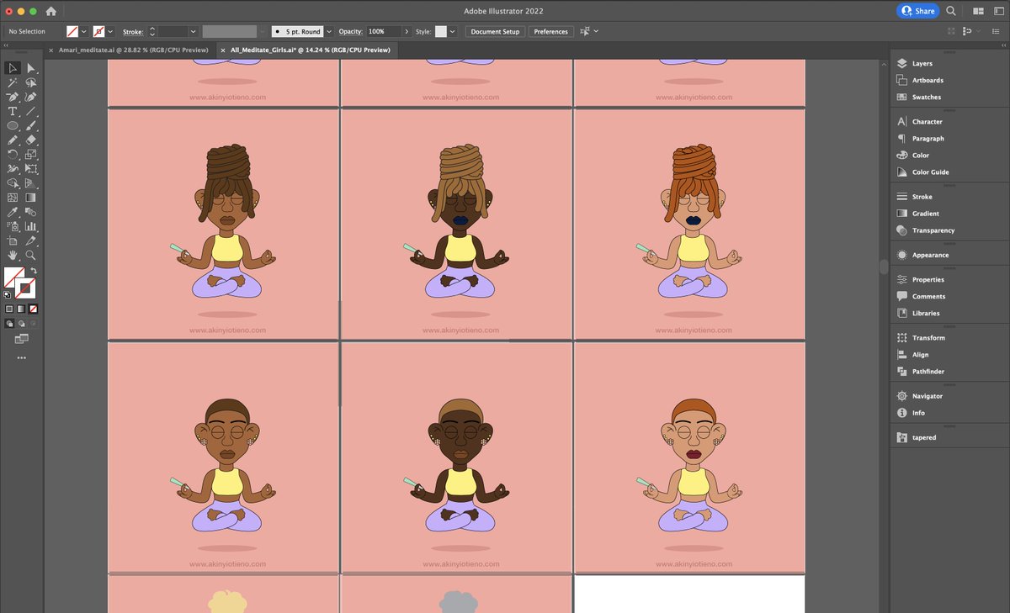Set paint mode to Color
Image resolution: width=1010 pixels, height=613 pixels.
9,309
